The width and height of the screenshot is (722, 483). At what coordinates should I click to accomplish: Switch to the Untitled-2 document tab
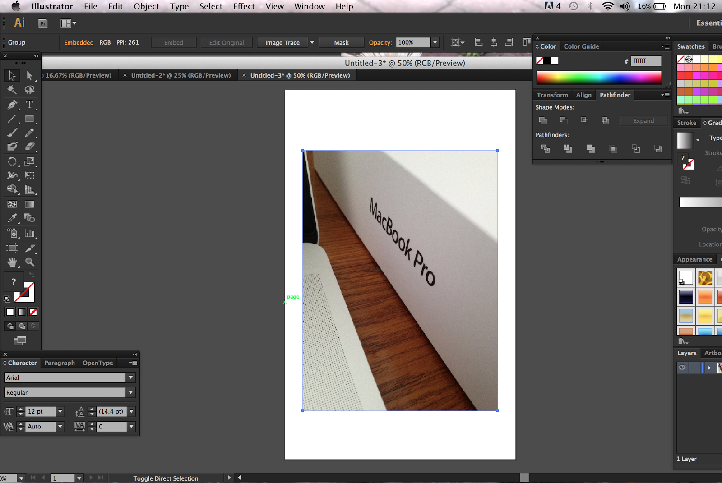pos(182,75)
